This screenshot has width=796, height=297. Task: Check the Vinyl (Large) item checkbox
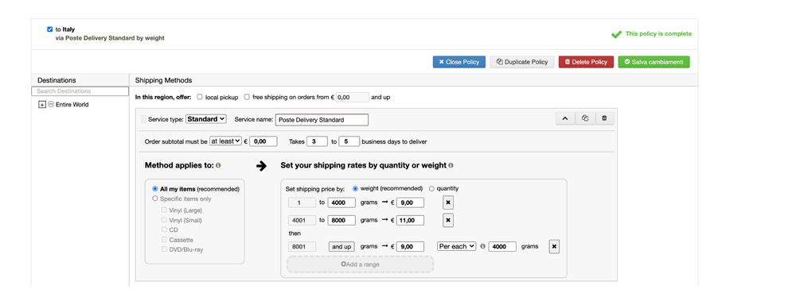click(164, 210)
